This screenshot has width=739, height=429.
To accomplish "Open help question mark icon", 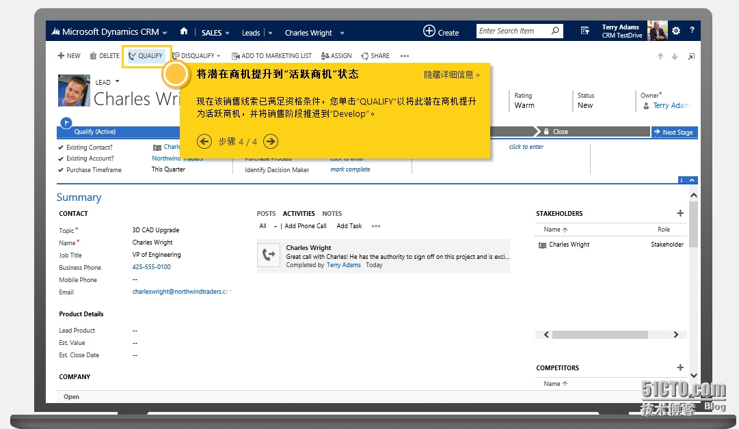I will tap(692, 30).
